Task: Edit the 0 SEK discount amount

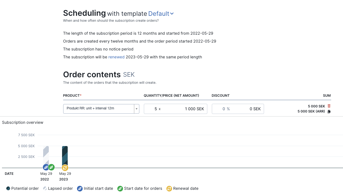Action: click(x=248, y=109)
